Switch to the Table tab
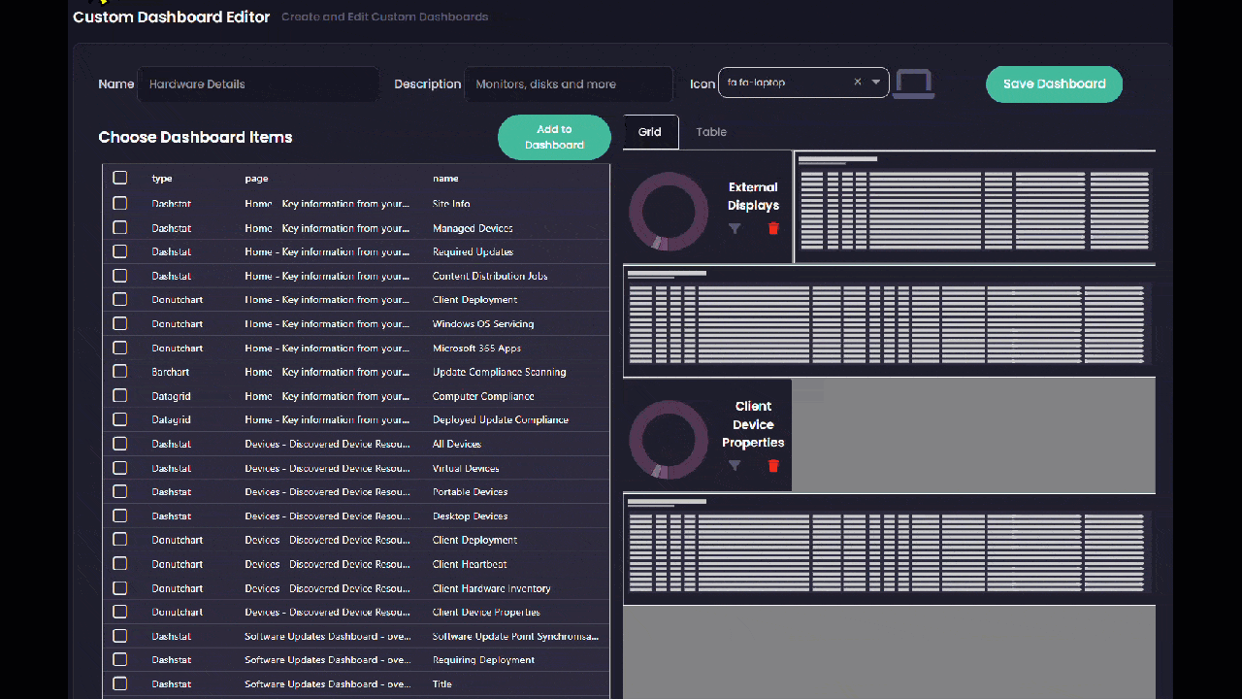The height and width of the screenshot is (699, 1242). tap(711, 132)
